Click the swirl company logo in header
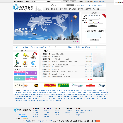The width and height of the screenshot is (123, 123). coord(16,7)
